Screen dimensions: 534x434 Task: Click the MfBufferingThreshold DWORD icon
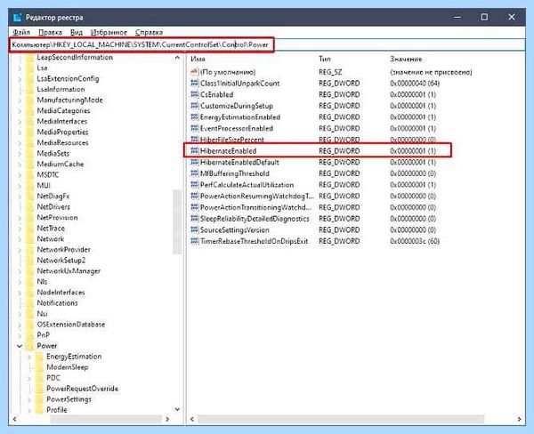[x=194, y=173]
